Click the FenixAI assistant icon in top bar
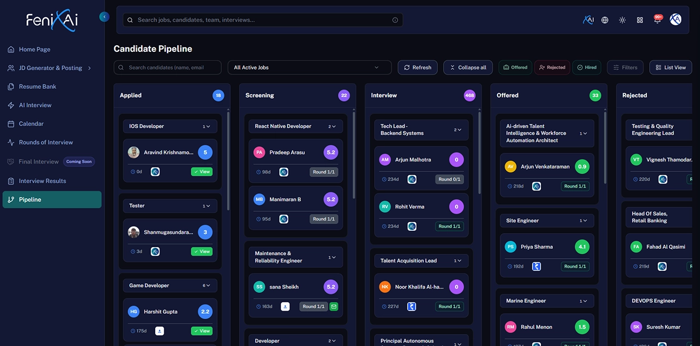This screenshot has height=346, width=700. [x=588, y=20]
